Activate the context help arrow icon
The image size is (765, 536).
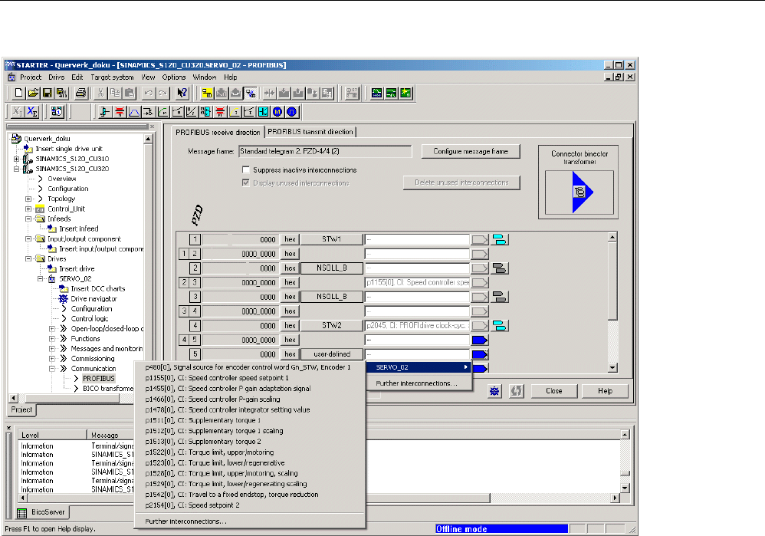click(x=182, y=93)
